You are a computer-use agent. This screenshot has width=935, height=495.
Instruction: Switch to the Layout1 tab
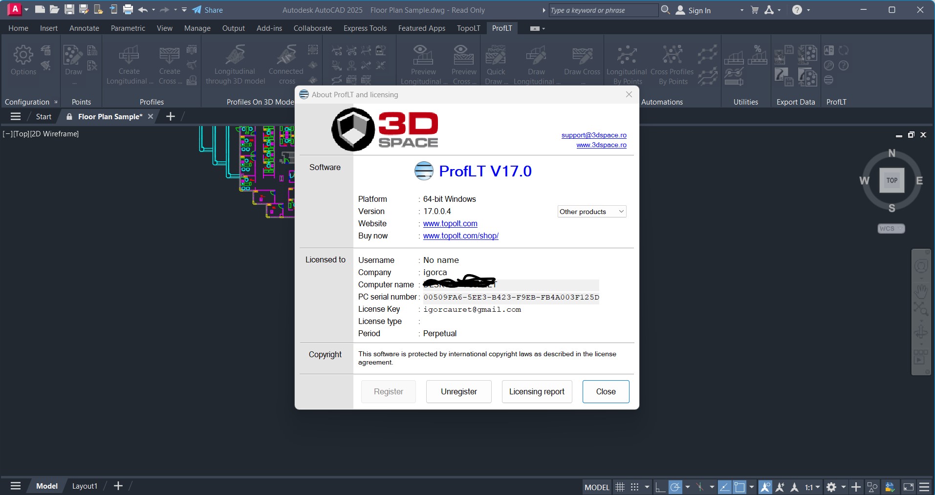85,486
